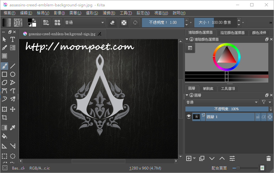The height and width of the screenshot is (173, 274).
Task: Select the Ellipse shape tool
Action: (13, 74)
